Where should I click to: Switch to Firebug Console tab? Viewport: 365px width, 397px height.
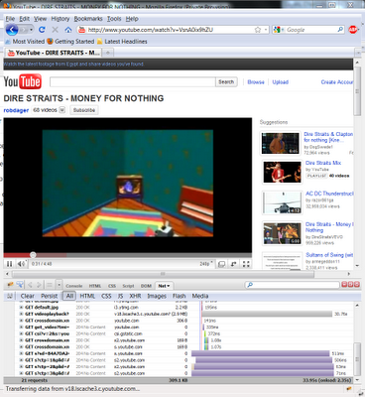click(74, 286)
